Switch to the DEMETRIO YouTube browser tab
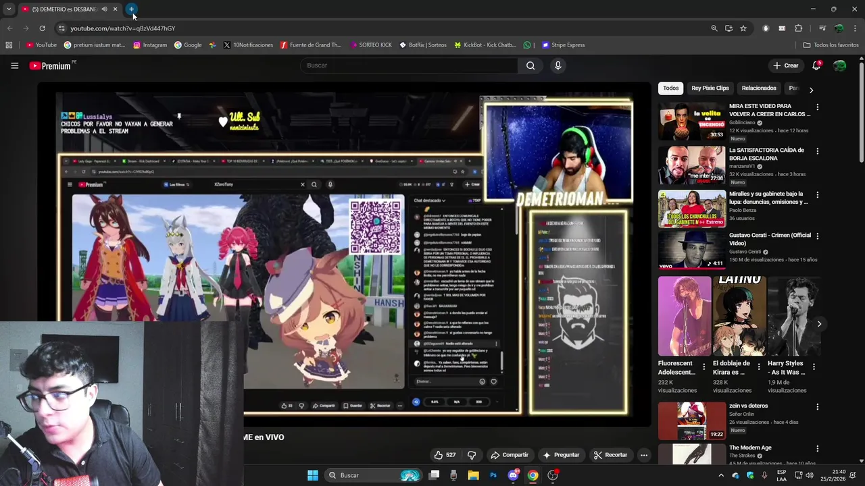The height and width of the screenshot is (486, 865). 64,9
